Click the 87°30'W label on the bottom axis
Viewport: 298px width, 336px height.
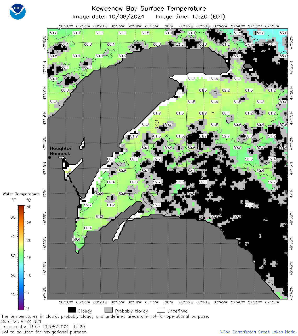click(272, 302)
